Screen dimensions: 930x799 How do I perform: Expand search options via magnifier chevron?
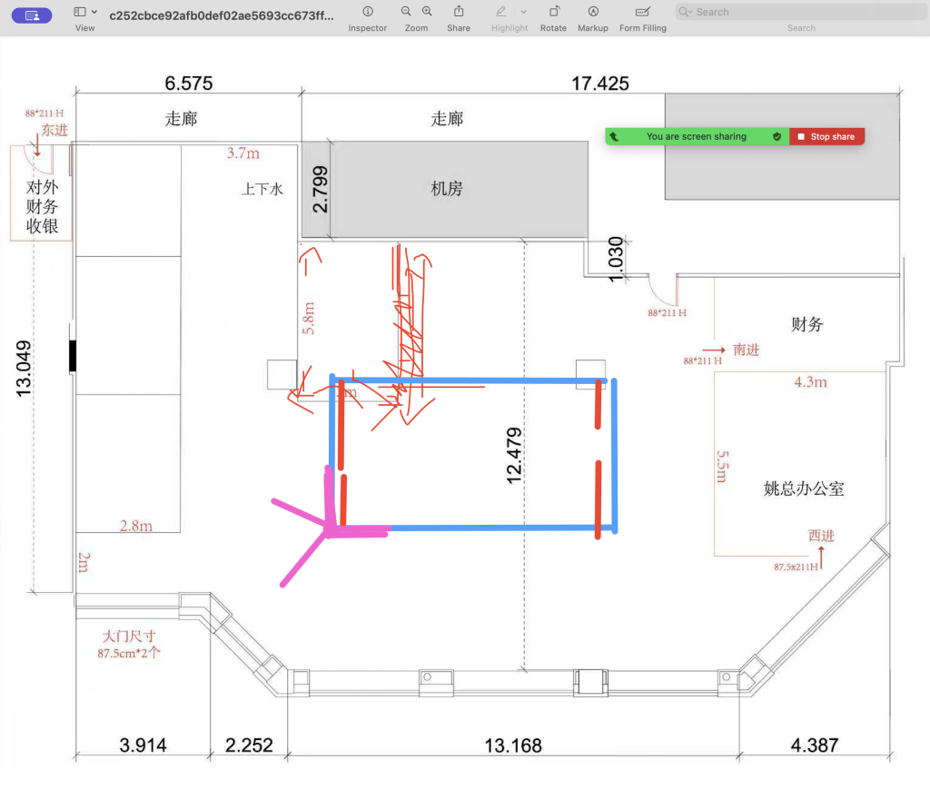pyautogui.click(x=687, y=12)
